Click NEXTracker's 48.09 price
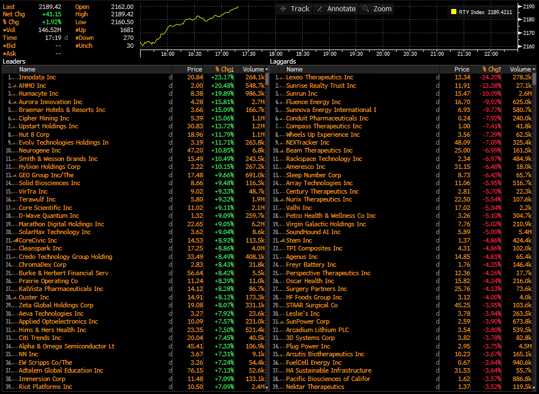539x394 pixels. [x=462, y=142]
